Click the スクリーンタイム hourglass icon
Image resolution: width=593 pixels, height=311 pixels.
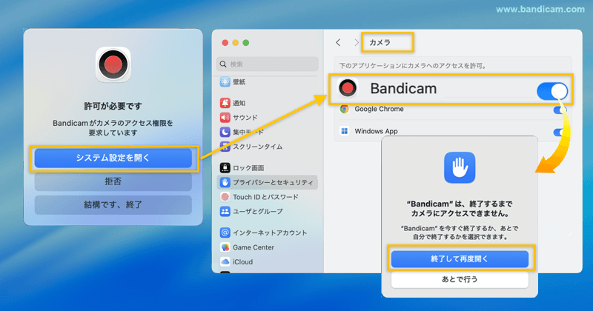pos(225,147)
